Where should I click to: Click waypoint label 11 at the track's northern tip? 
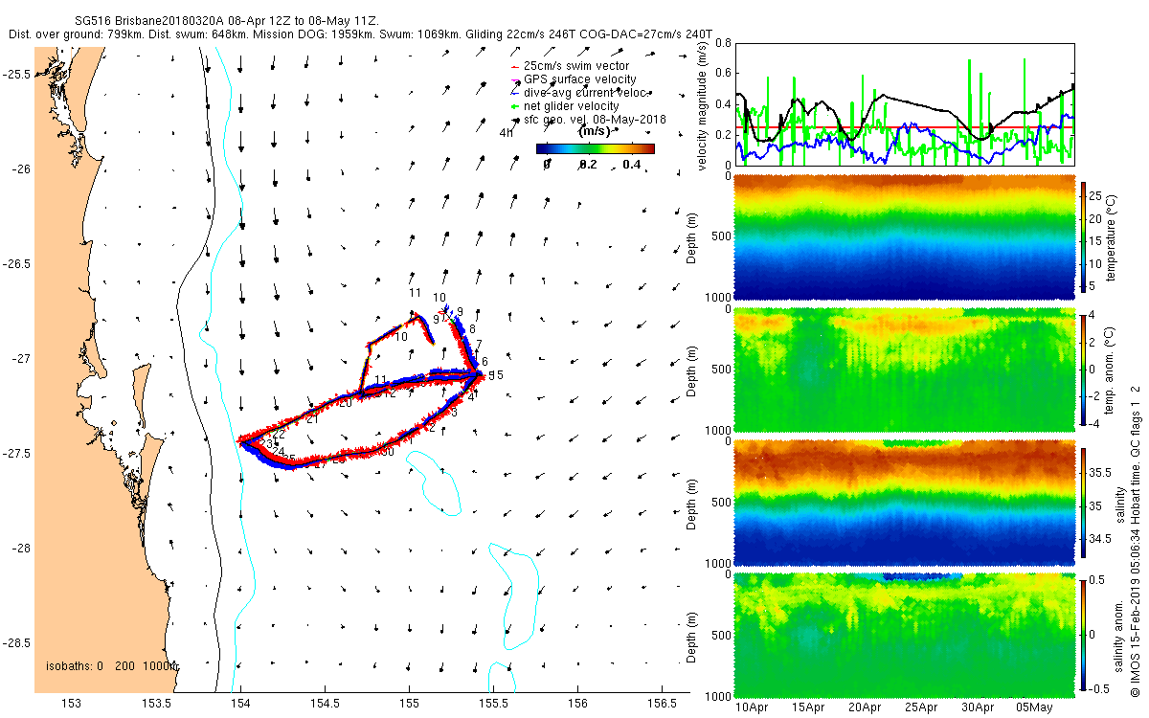[415, 293]
